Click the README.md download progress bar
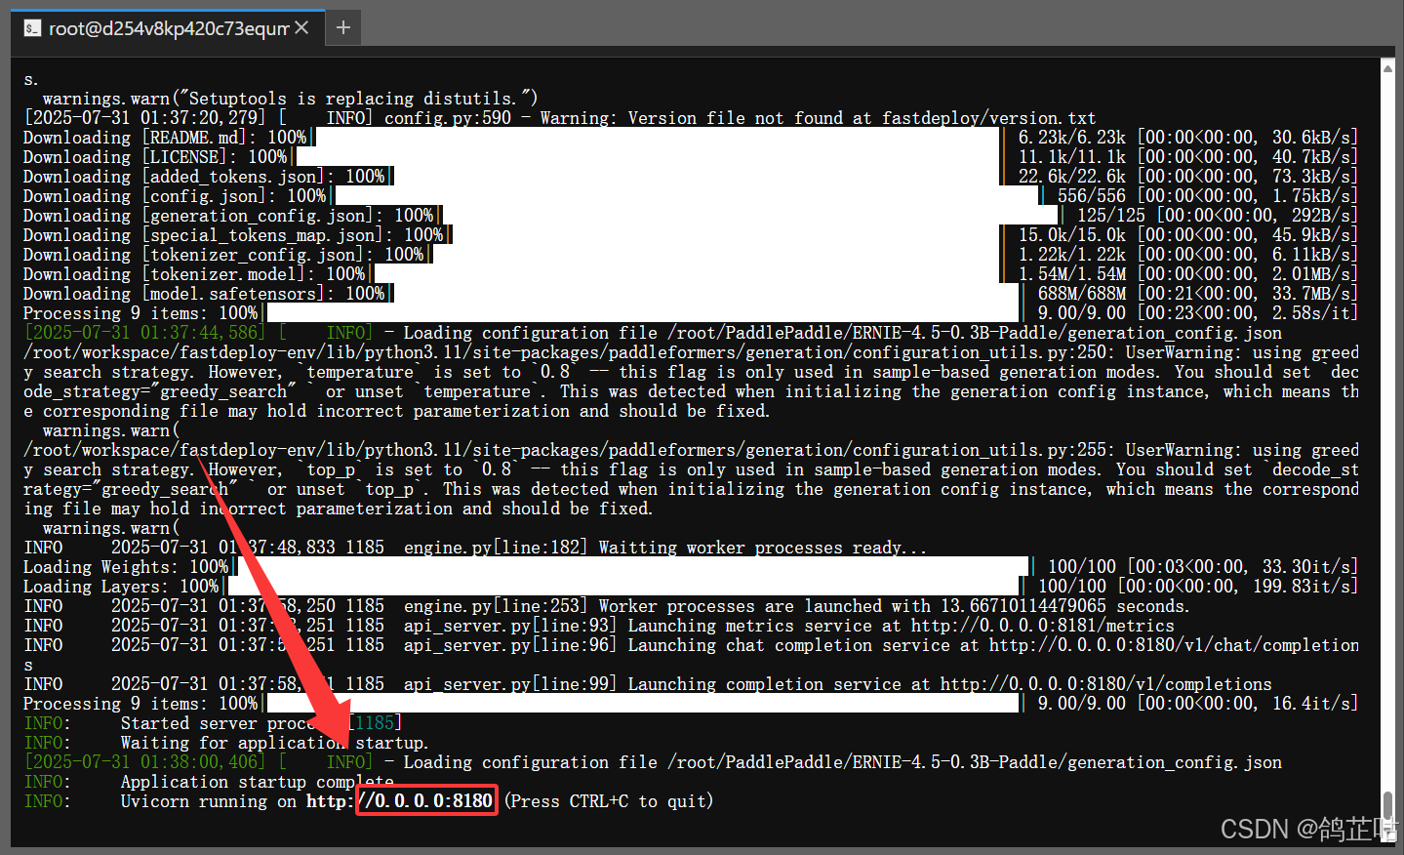This screenshot has height=855, width=1404. (656, 138)
